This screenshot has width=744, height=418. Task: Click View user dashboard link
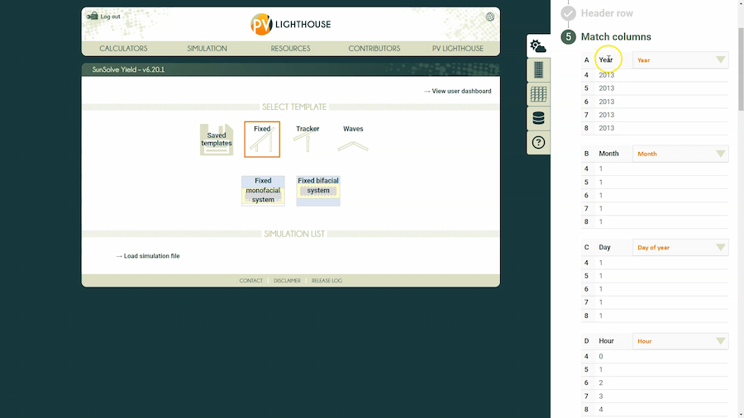point(458,91)
